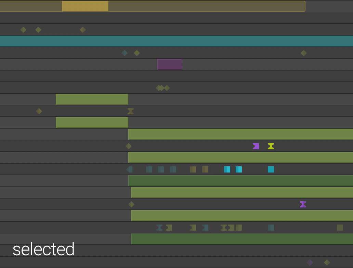The image size is (353, 268).
Task: Click the teal hourglass keyframe on the bottom marker row
Action: (x=159, y=227)
